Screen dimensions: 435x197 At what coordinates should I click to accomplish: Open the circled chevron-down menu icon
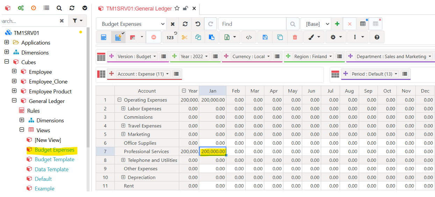tap(85, 8)
